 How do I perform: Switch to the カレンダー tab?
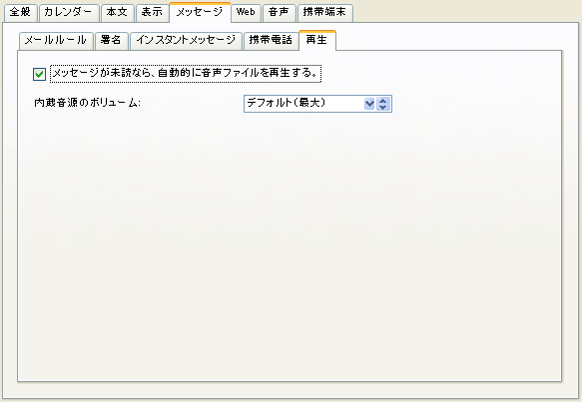pos(69,13)
